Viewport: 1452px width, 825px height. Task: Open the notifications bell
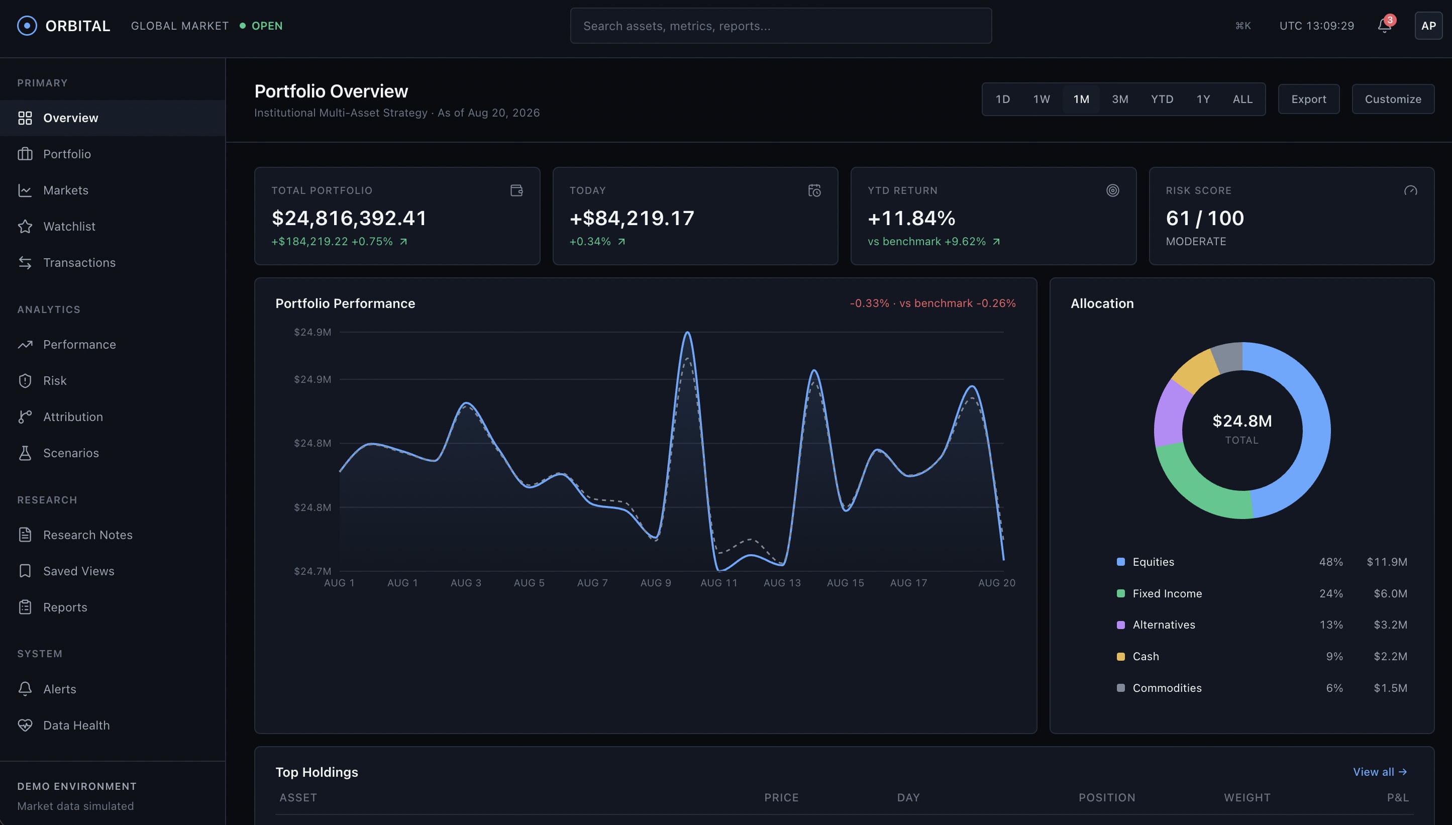point(1385,26)
